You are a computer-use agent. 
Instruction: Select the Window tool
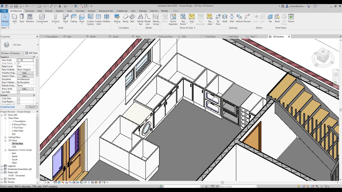point(30,18)
